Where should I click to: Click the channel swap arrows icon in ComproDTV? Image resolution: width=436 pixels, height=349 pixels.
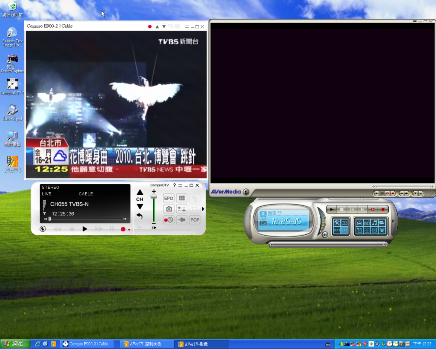pos(181,209)
